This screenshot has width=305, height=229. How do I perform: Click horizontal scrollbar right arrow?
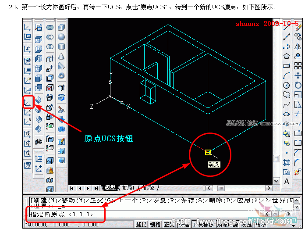[269, 188]
